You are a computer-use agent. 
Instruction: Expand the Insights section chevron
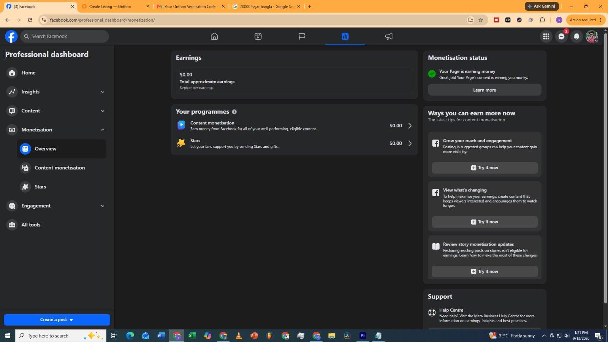click(x=103, y=92)
